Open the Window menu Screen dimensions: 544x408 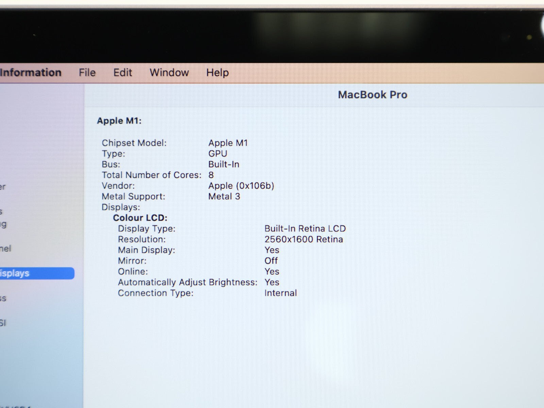169,72
